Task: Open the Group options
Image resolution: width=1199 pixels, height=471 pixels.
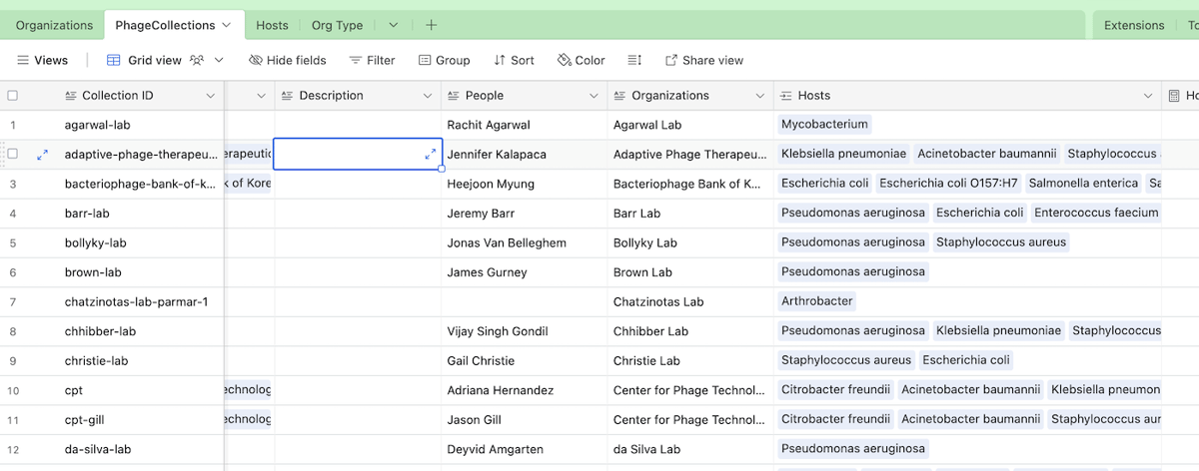Action: (444, 60)
